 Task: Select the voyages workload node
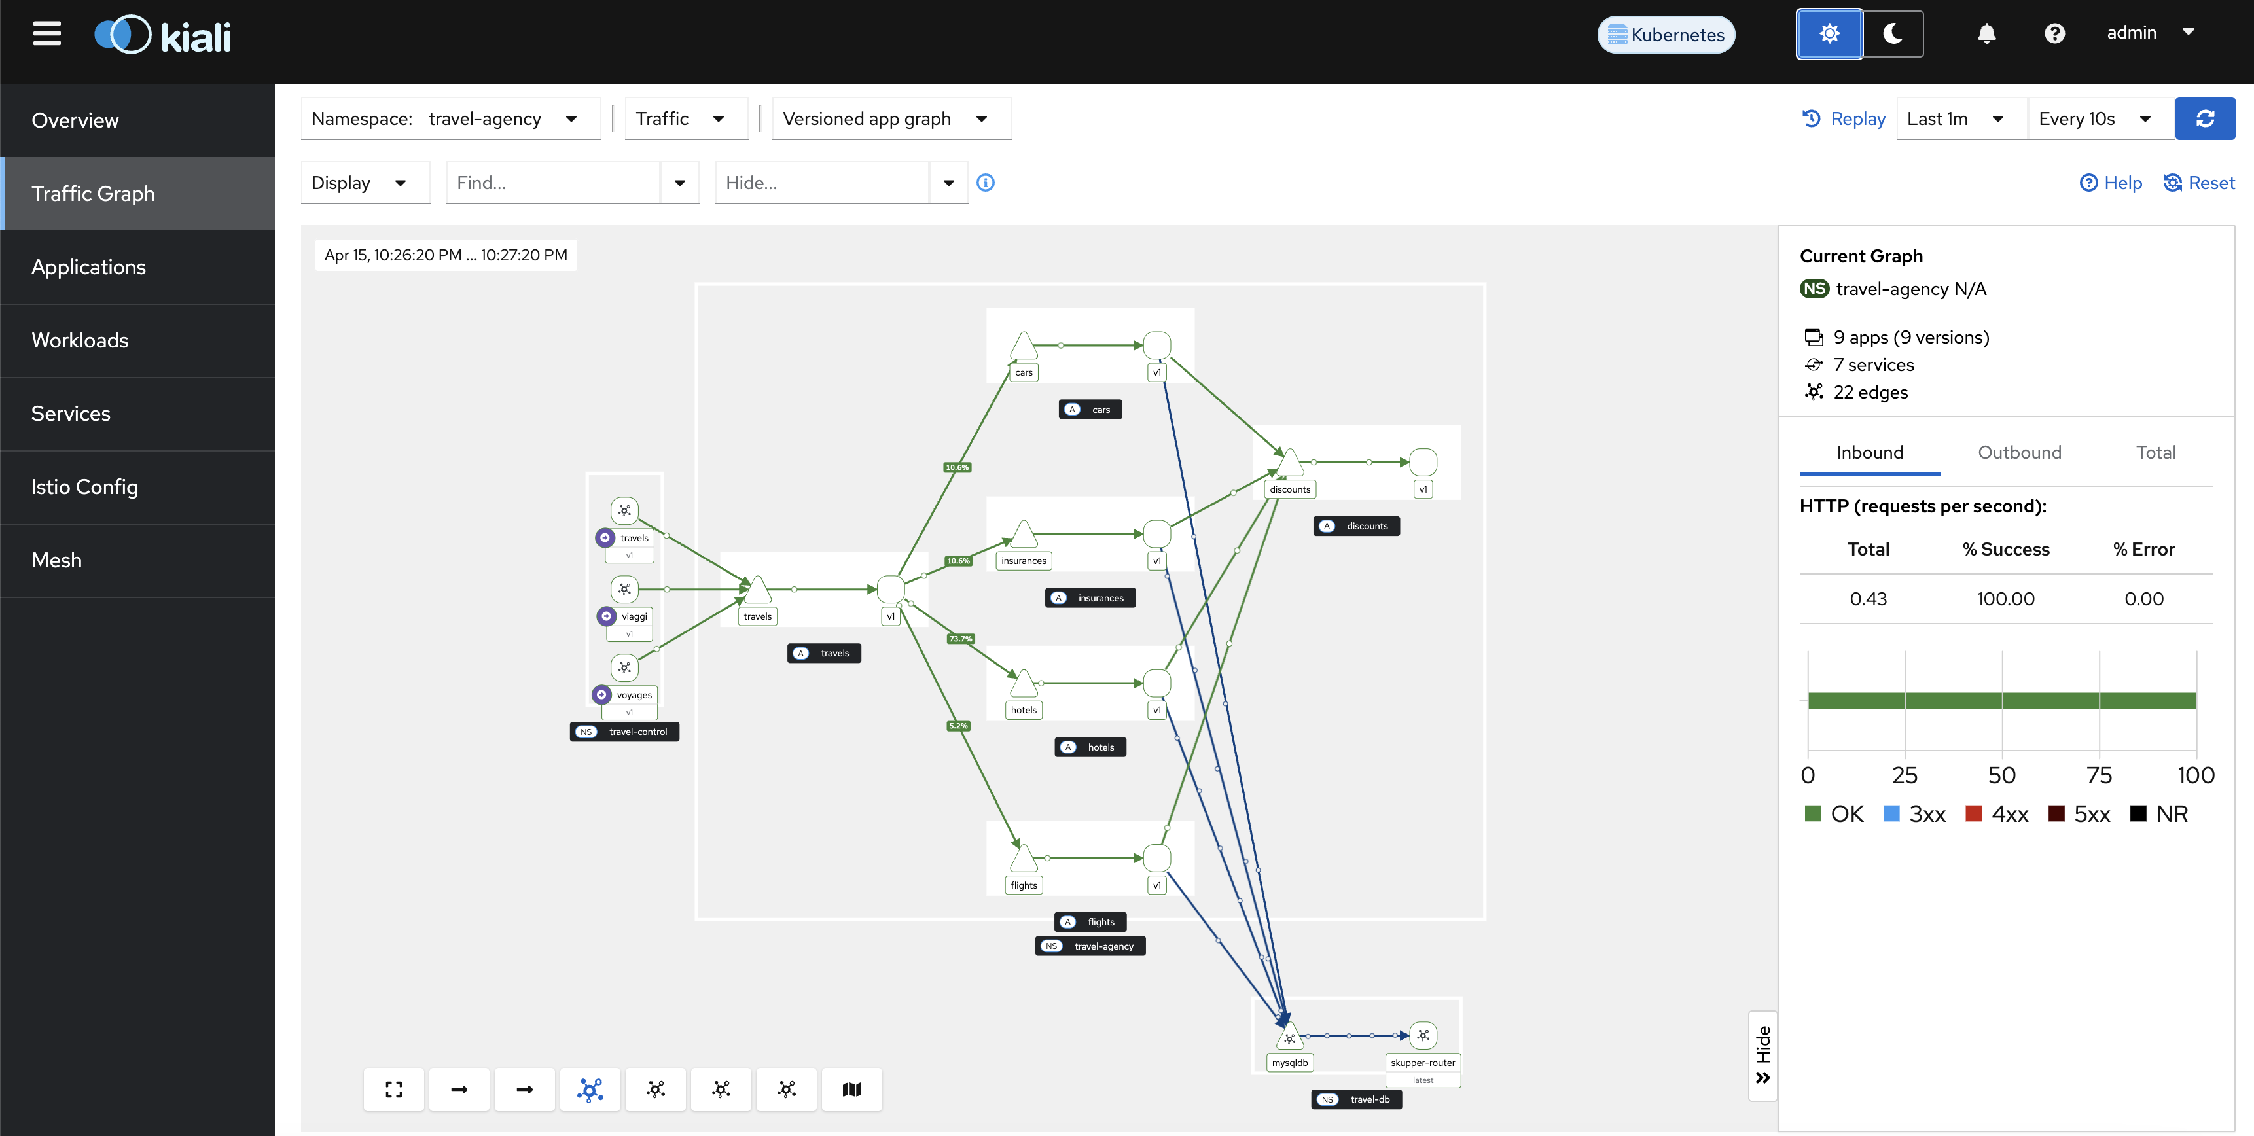(624, 667)
